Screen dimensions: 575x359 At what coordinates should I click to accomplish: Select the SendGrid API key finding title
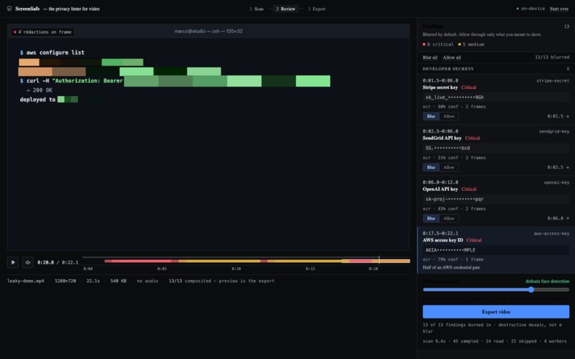click(442, 138)
